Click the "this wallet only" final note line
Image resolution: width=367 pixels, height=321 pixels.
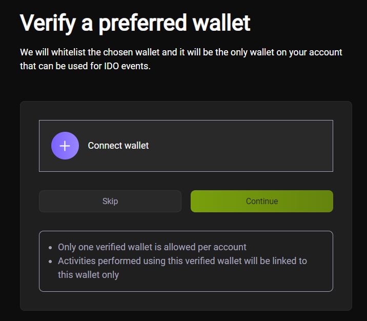click(88, 274)
